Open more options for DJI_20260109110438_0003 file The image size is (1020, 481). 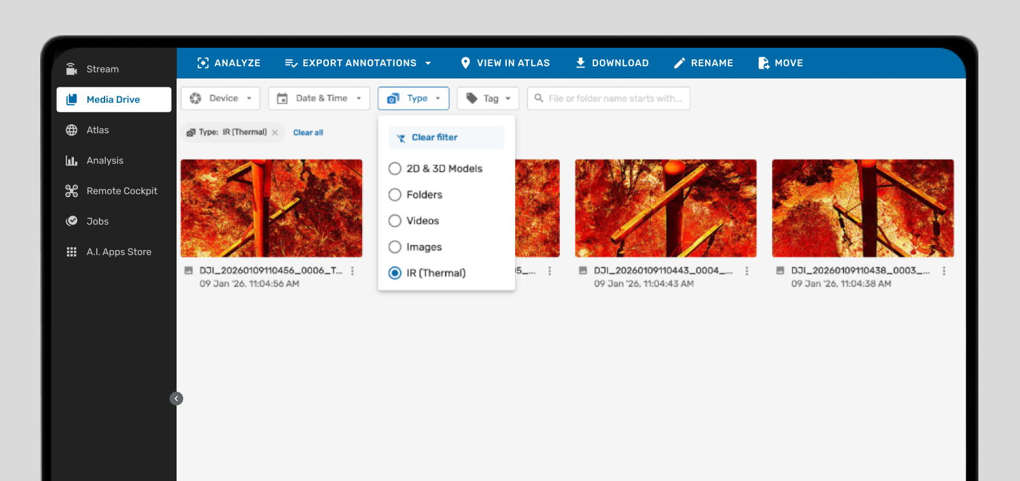[943, 271]
